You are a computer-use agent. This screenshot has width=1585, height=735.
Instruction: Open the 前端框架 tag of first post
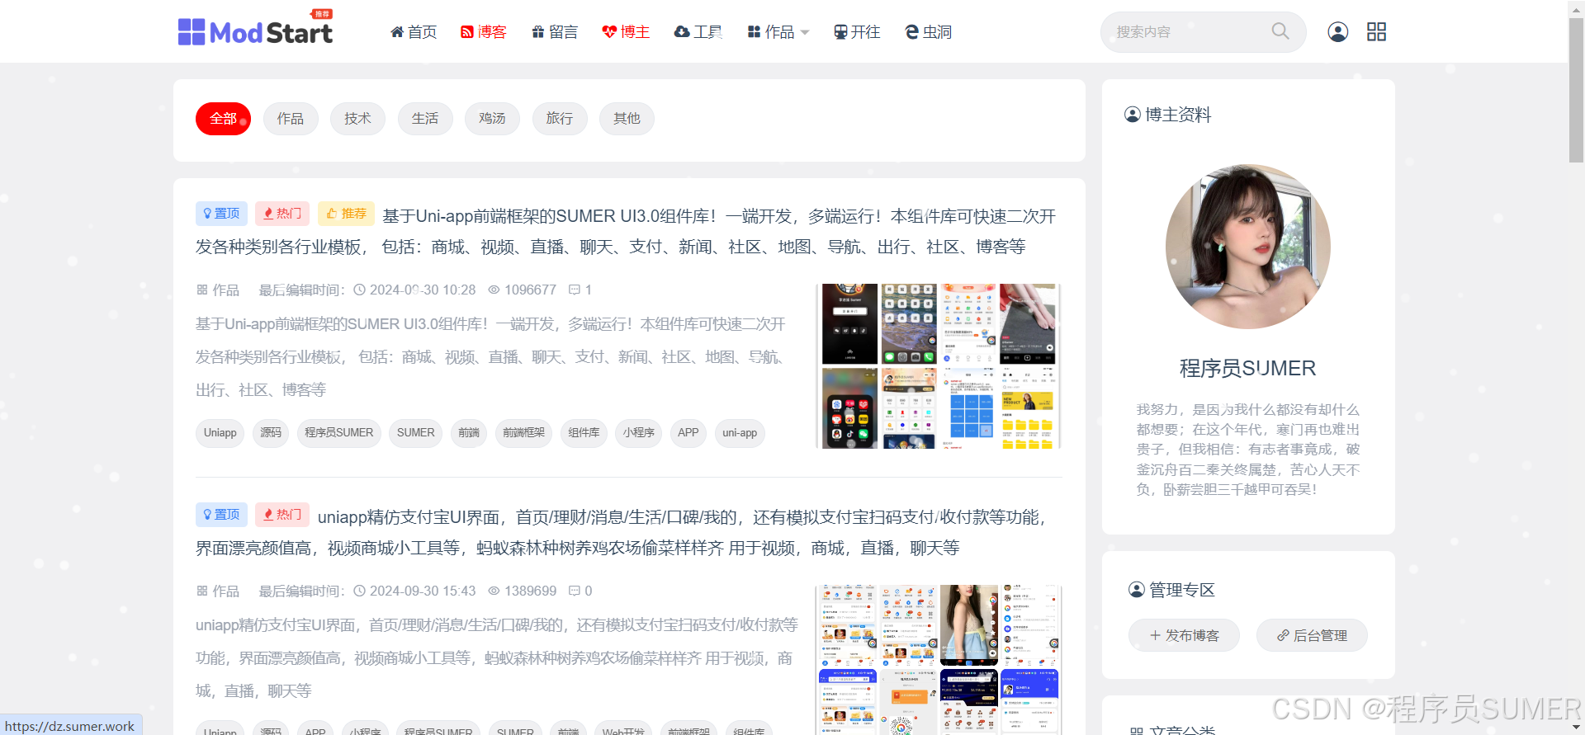523,433
